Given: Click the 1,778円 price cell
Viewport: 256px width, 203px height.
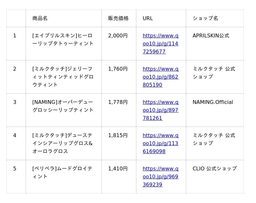Looking at the screenshot, I should [x=118, y=102].
